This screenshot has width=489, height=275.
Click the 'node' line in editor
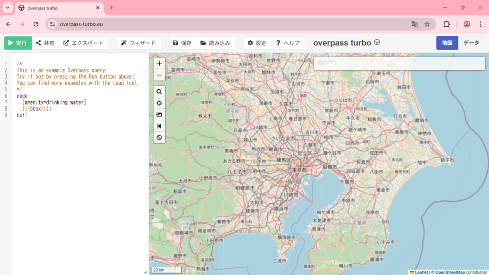click(22, 96)
